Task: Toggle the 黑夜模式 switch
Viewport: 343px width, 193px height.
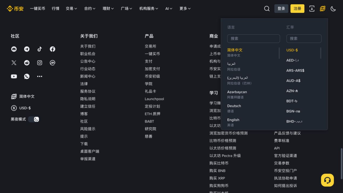Action: coord(34,119)
